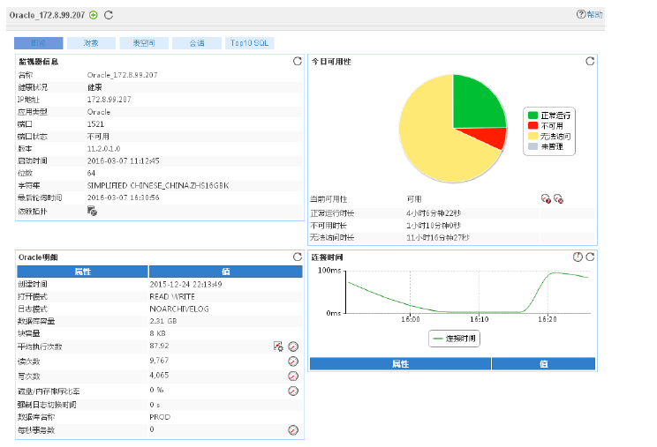
Task: Click the 写次数 value 4,065
Action: pyautogui.click(x=159, y=375)
